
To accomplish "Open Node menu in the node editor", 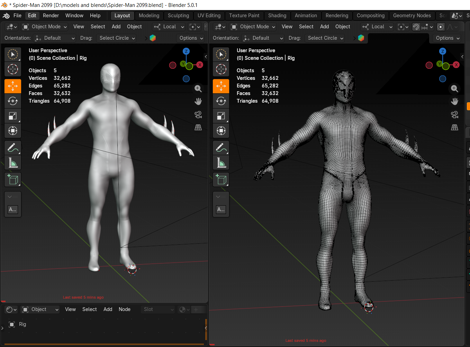I will pyautogui.click(x=125, y=309).
